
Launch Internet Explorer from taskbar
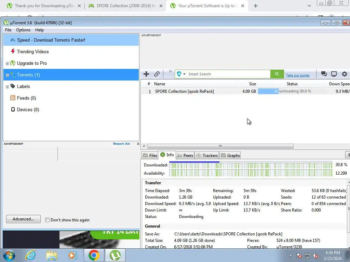(30, 255)
